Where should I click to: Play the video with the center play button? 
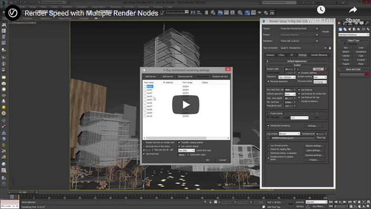(x=186, y=105)
